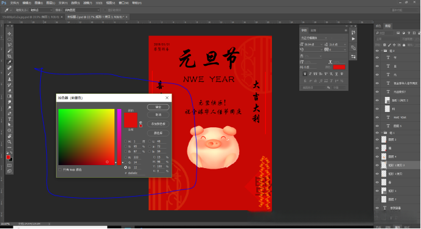Select the History Brush tool

[9, 85]
